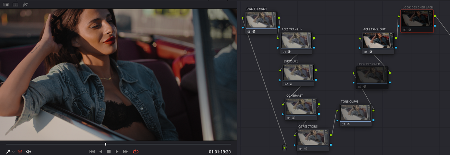The height and width of the screenshot is (155, 450).
Task: Click the OFX badge icon on node 09
Action: (410, 30)
